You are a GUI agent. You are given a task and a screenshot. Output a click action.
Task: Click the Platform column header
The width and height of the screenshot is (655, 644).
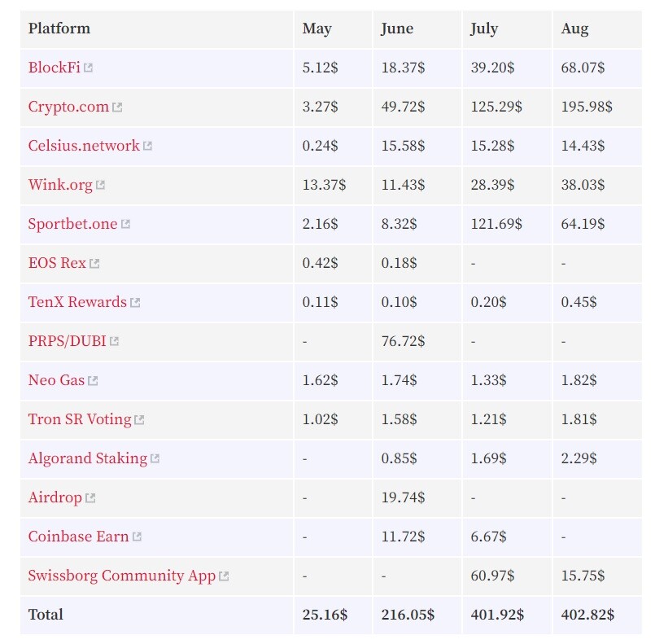coord(59,28)
